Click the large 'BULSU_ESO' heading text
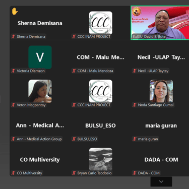Viewport: 189px width, 189px height. tap(100, 125)
